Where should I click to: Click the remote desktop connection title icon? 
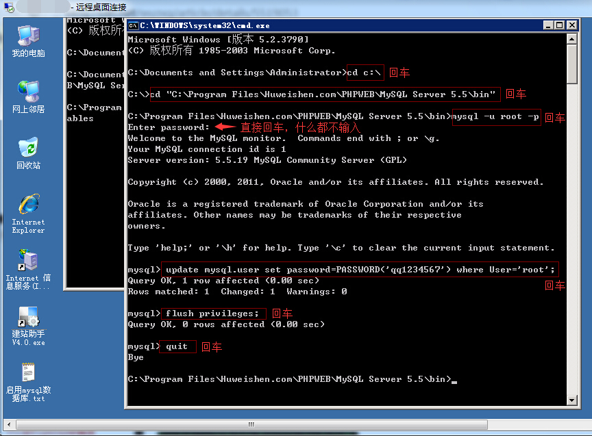(x=9, y=7)
